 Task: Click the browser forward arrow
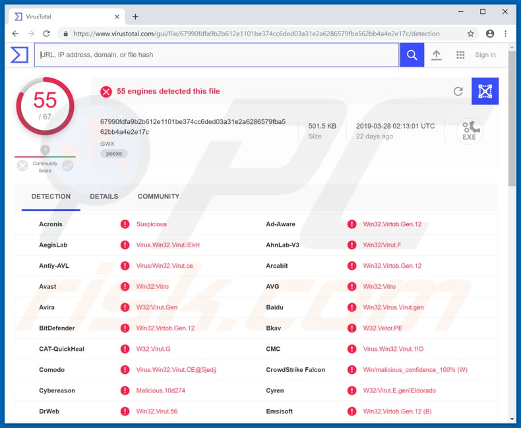(x=31, y=34)
